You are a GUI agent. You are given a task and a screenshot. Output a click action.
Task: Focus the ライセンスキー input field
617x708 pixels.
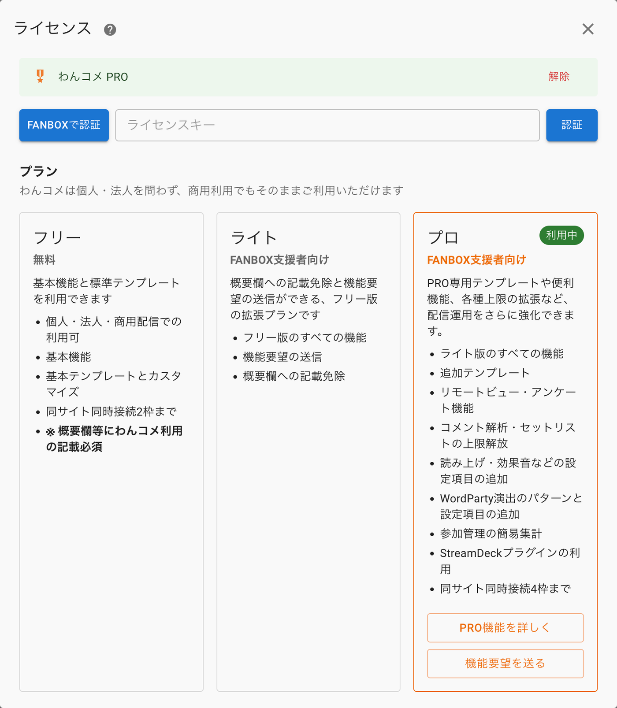327,125
